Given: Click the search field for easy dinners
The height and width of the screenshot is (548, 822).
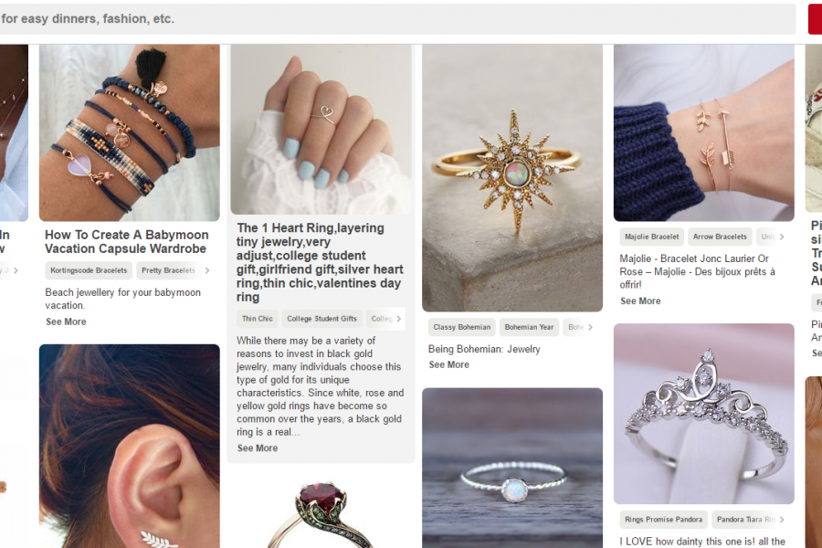Looking at the screenshot, I should [397, 19].
